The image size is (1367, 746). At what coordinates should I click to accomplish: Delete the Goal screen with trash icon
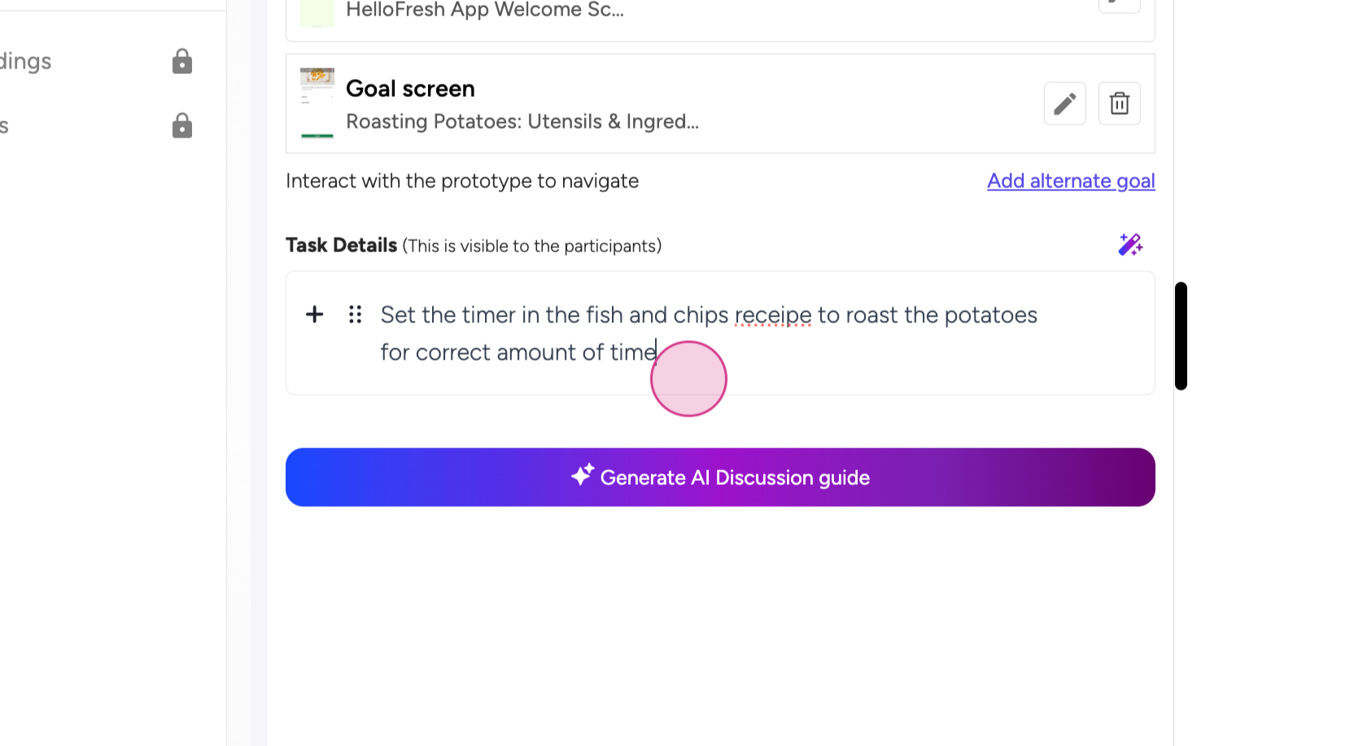[x=1119, y=103]
